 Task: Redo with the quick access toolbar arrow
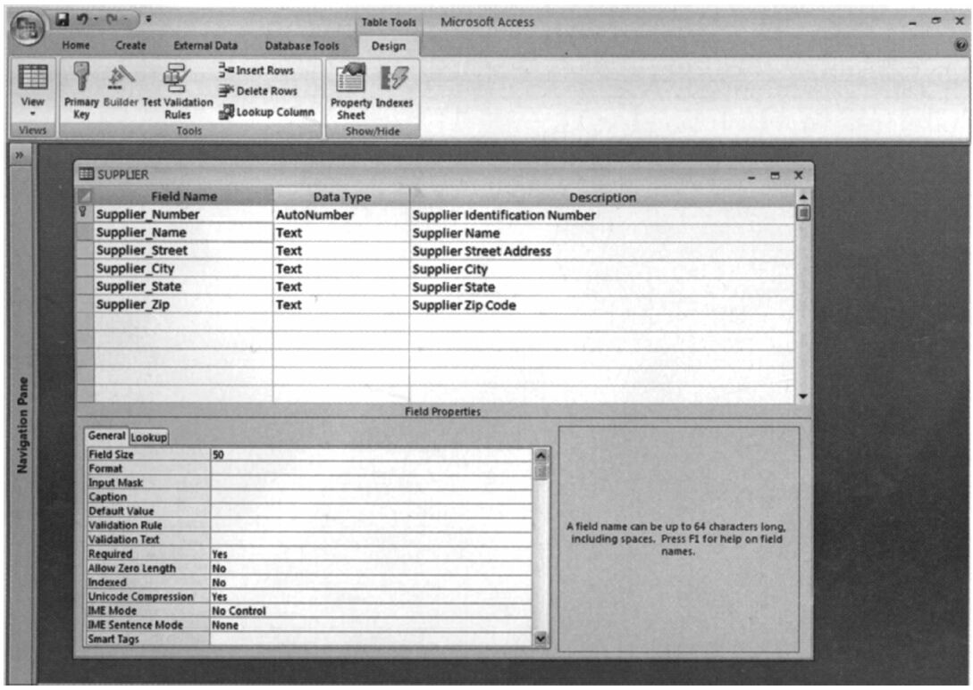pyautogui.click(x=113, y=20)
